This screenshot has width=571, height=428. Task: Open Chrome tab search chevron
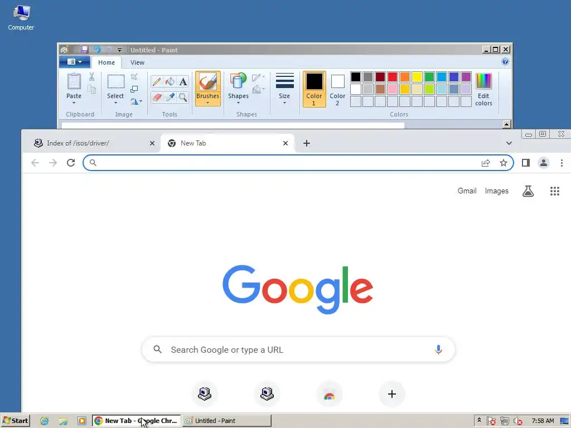509,143
